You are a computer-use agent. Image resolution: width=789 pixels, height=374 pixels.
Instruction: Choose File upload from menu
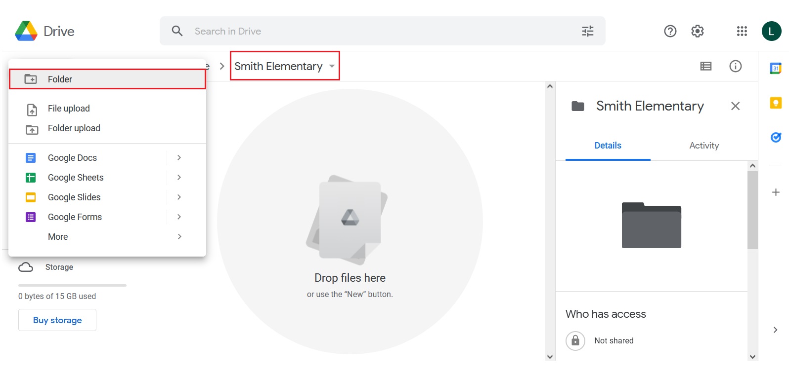(x=107, y=109)
